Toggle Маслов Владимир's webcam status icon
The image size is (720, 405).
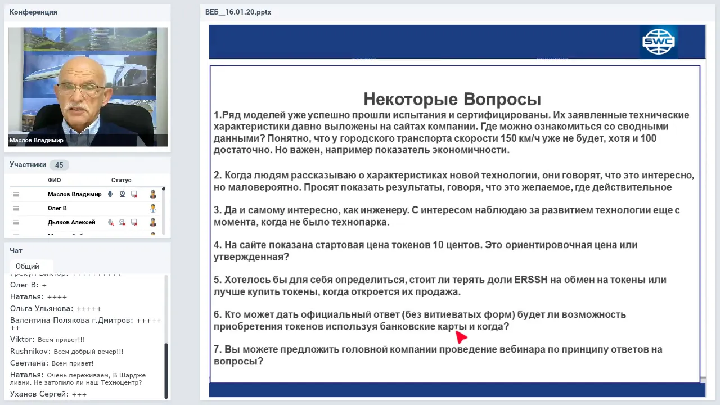click(122, 194)
